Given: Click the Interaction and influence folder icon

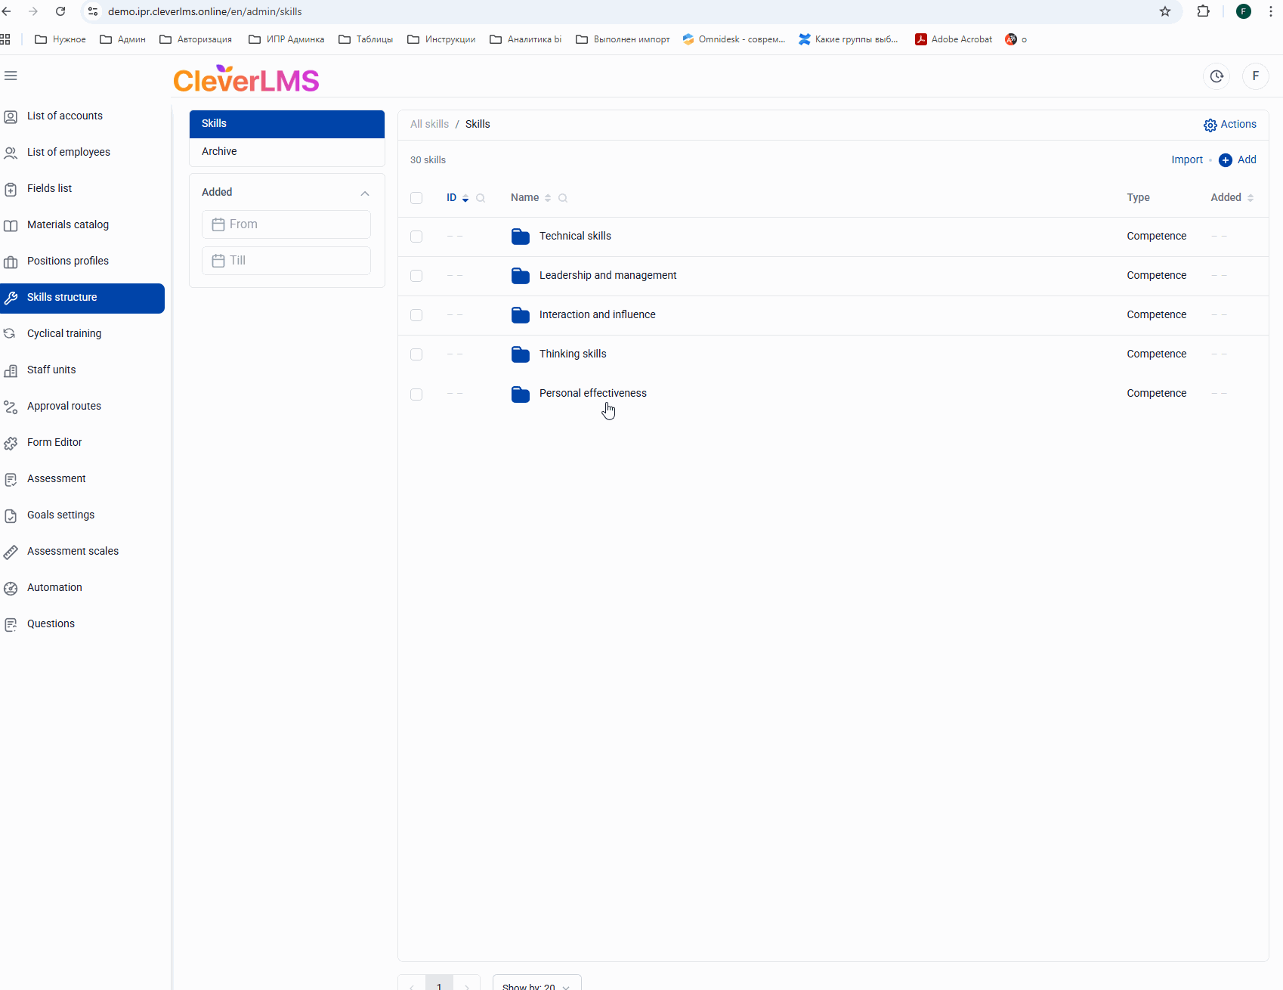Looking at the screenshot, I should click(x=521, y=315).
